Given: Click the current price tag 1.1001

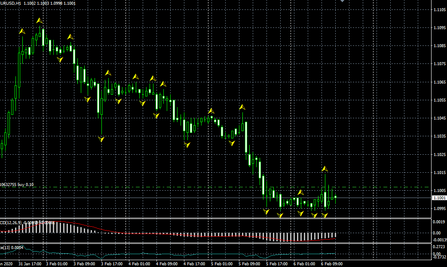Looking at the screenshot, I should (x=439, y=198).
